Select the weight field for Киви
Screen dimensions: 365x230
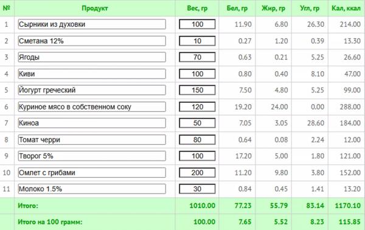[x=197, y=74]
